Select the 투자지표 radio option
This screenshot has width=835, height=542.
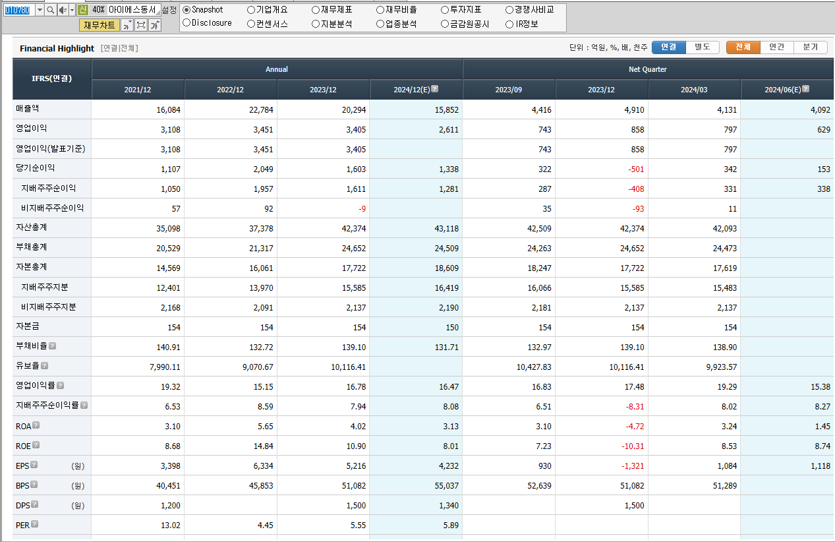445,10
